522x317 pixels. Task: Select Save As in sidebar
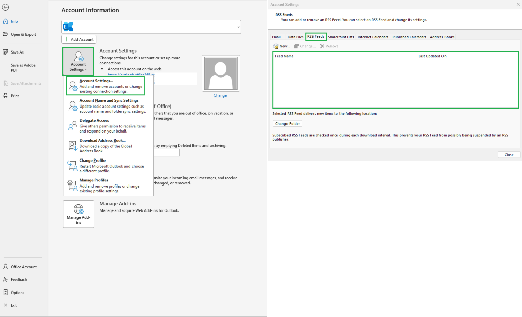click(13, 52)
